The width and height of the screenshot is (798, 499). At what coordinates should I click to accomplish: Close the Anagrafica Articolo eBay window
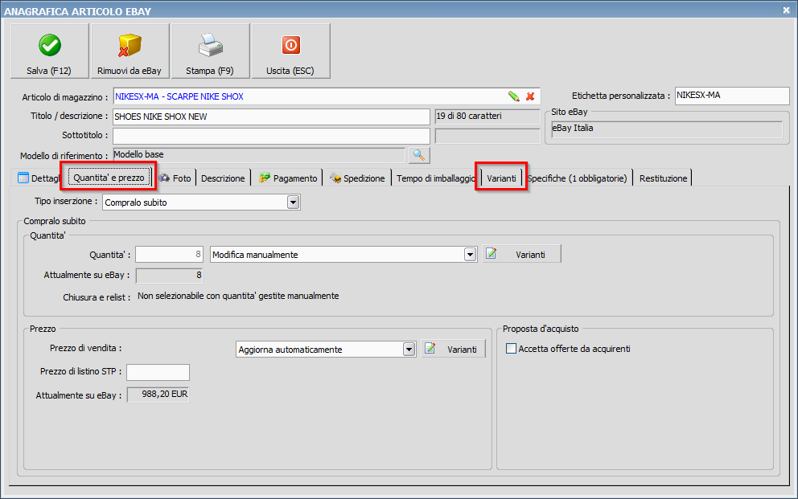click(786, 10)
